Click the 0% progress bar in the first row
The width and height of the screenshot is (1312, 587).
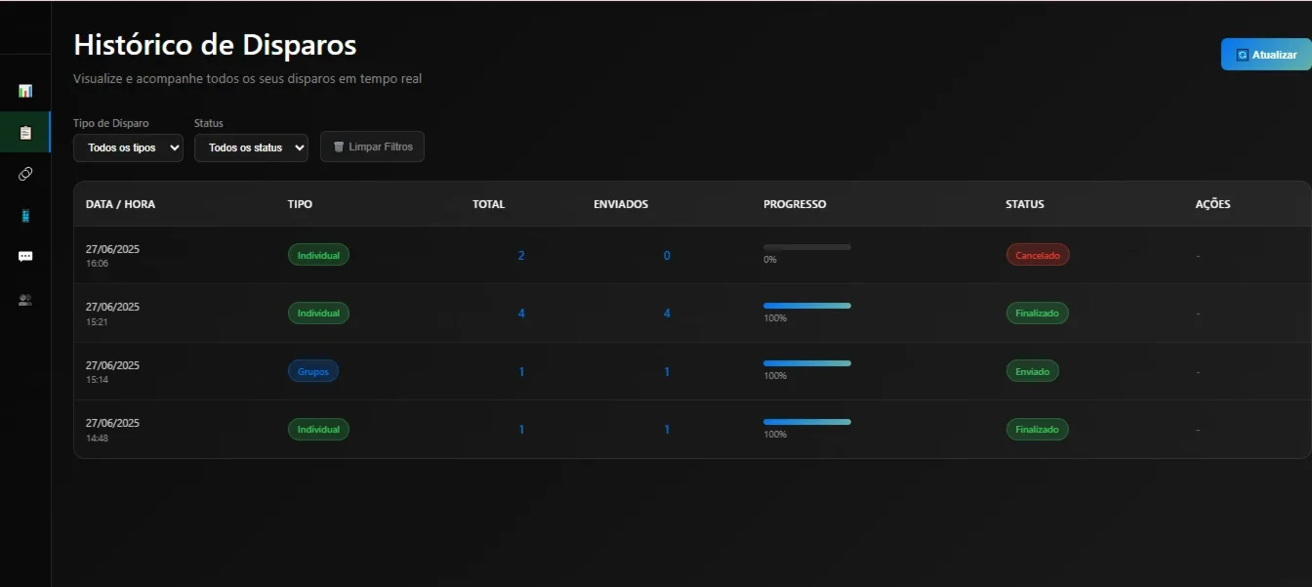pyautogui.click(x=807, y=247)
